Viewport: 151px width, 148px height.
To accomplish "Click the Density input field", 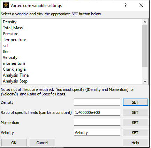I will pos(97,102).
